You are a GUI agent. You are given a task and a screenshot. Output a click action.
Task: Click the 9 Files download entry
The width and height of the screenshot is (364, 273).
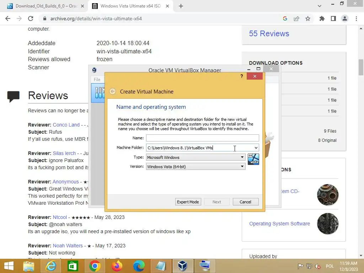click(330, 131)
